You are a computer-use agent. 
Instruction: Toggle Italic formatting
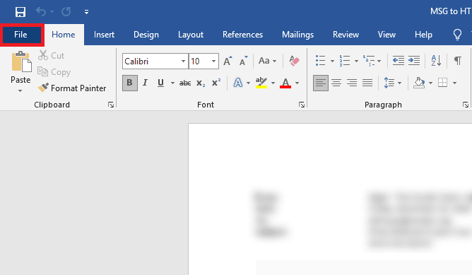pyautogui.click(x=145, y=83)
